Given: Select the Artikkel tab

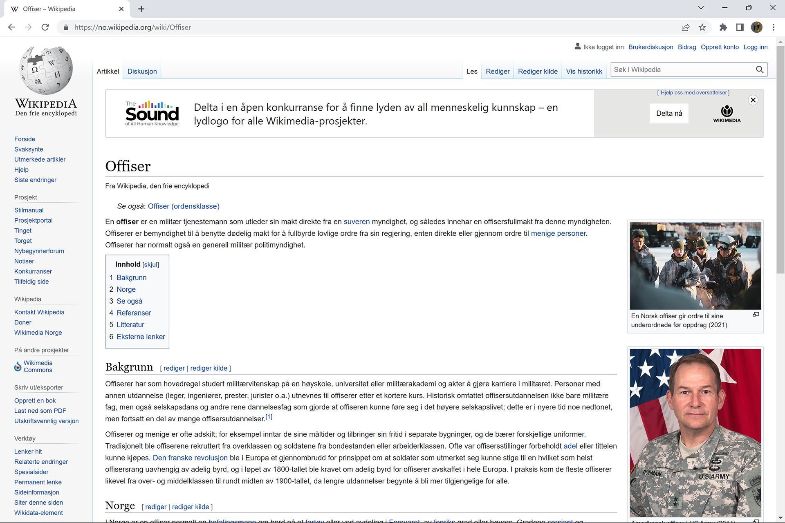Looking at the screenshot, I should coord(108,72).
